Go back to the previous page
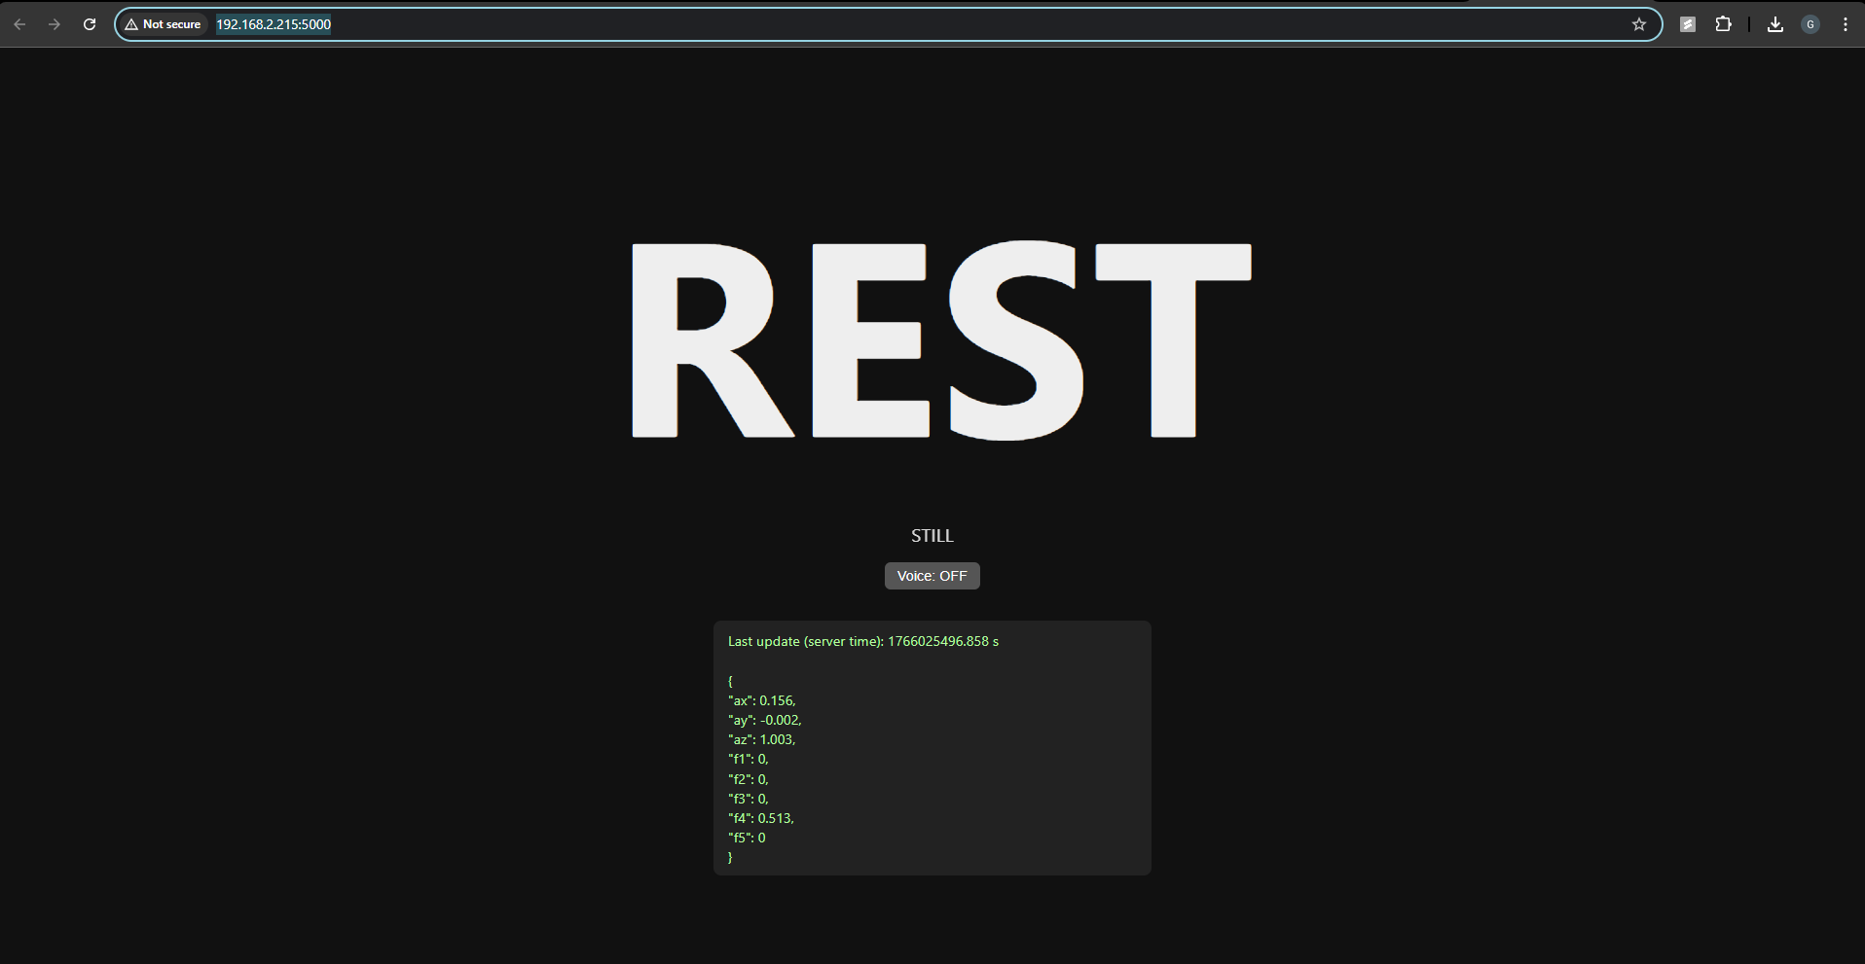Screen dimensions: 1865x964 [19, 24]
